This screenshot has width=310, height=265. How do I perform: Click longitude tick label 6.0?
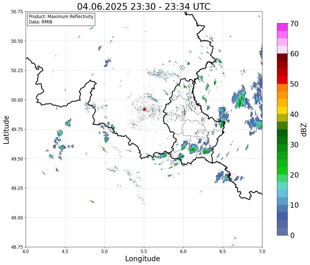(x=183, y=251)
